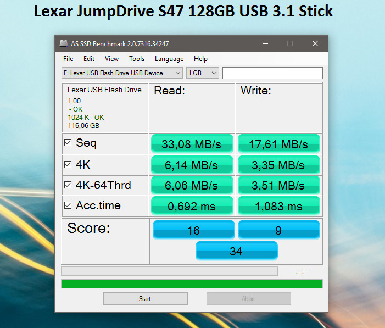Click the 1024 K - OK alignment text
385x328 pixels.
[86, 117]
